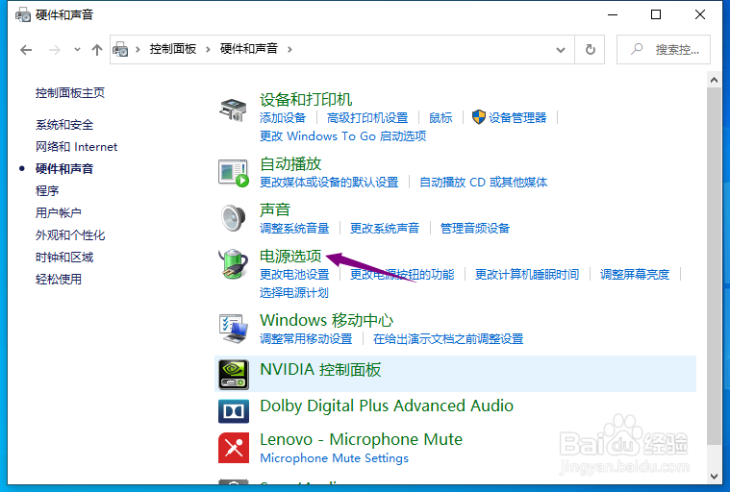Open 网络和 Internet category in the sidebar
This screenshot has width=730, height=492.
[x=76, y=147]
